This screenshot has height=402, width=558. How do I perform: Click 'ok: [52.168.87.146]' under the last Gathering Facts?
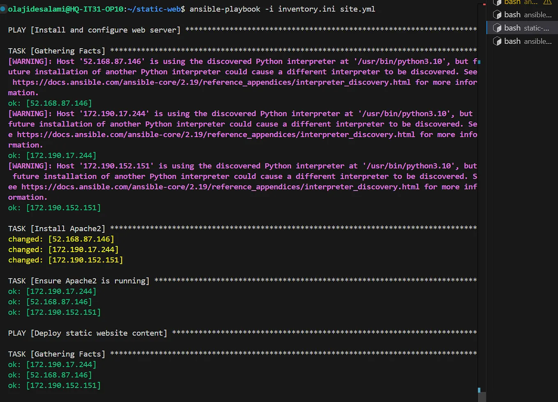pyautogui.click(x=50, y=375)
